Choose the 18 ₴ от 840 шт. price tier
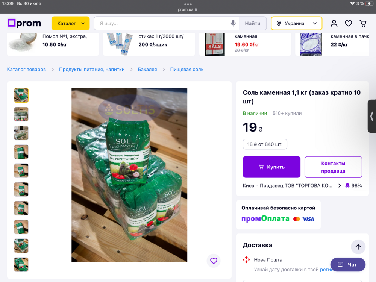 (265, 144)
